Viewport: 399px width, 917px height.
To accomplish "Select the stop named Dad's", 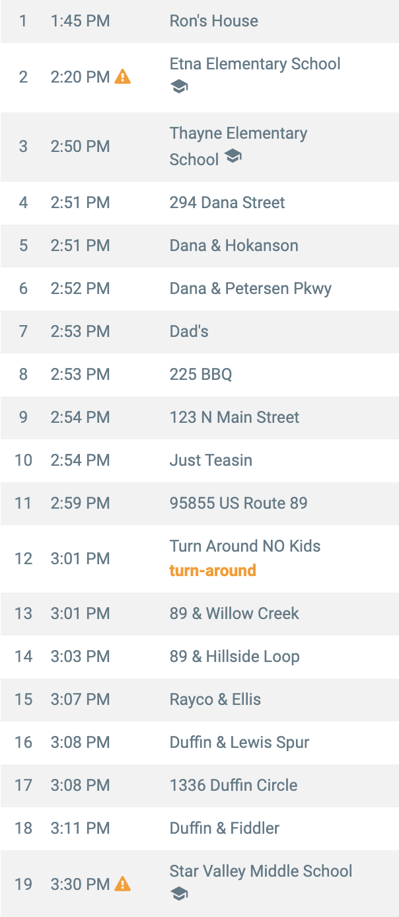I will coord(199,332).
